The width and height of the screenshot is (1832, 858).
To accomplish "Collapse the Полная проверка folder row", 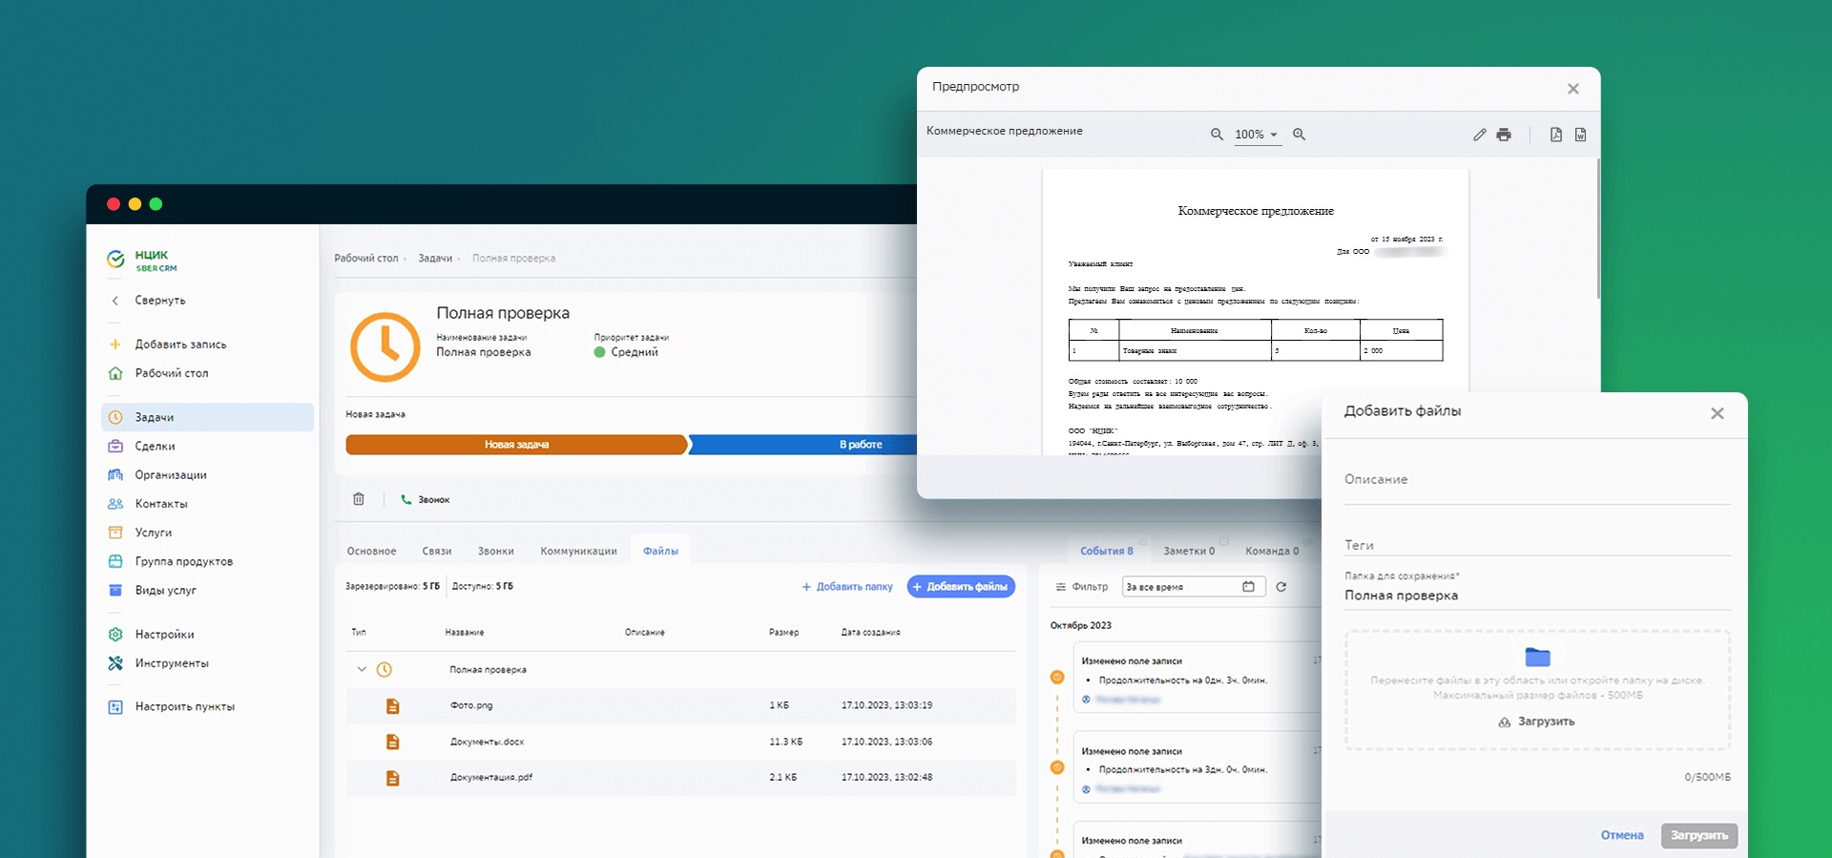I will click(x=362, y=669).
